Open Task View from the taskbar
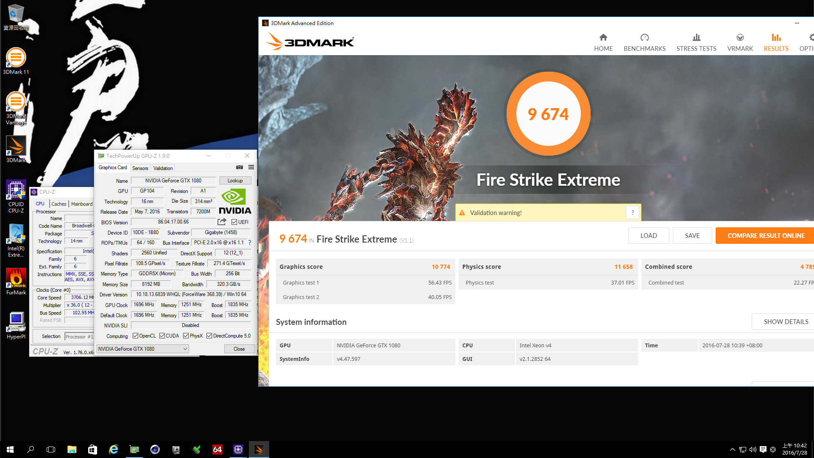Screen dimensions: 814x458 coord(51,450)
